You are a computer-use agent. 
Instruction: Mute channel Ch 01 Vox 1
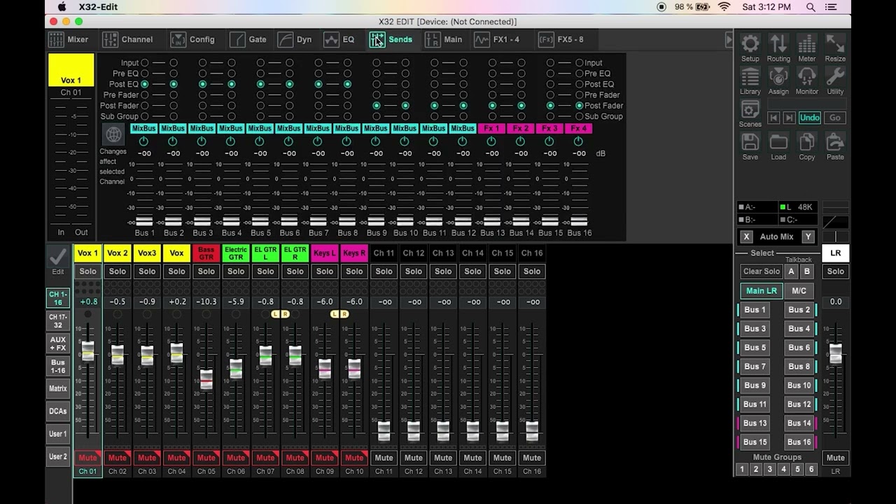point(87,458)
